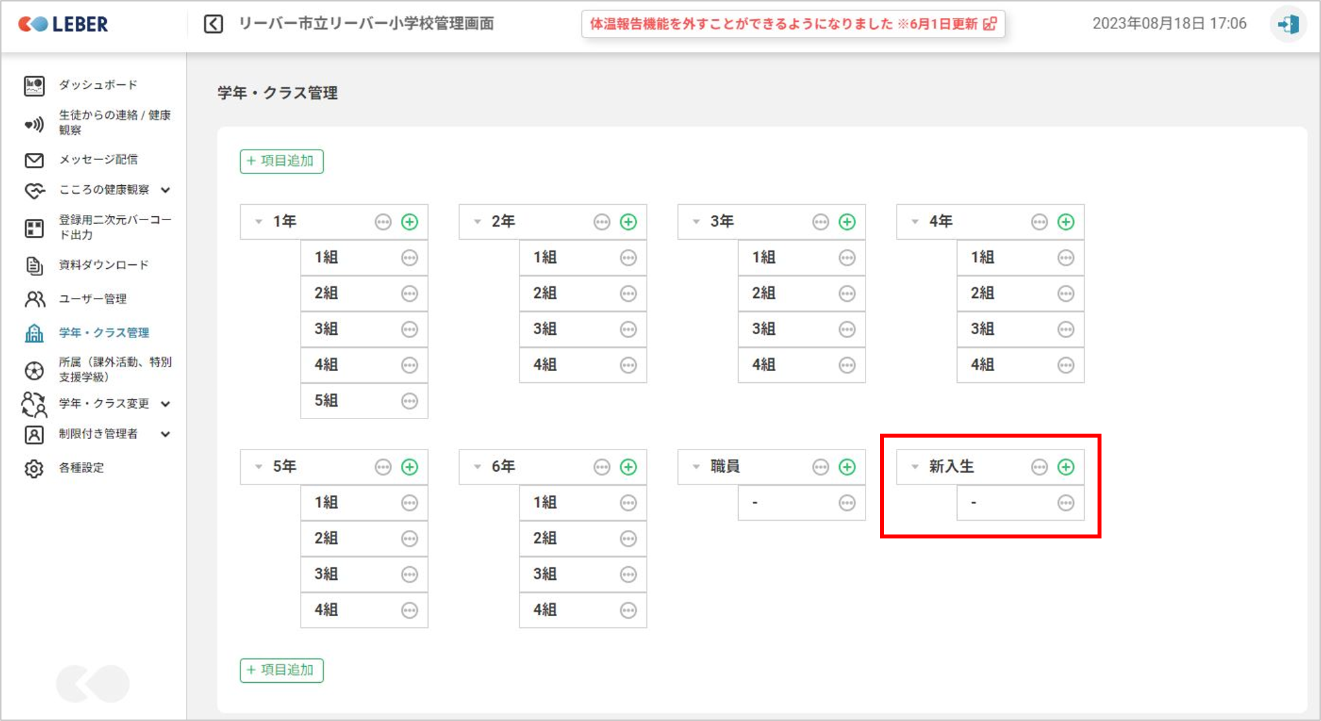Add a class to 1年 with plus icon
The width and height of the screenshot is (1321, 721).
pyautogui.click(x=409, y=222)
